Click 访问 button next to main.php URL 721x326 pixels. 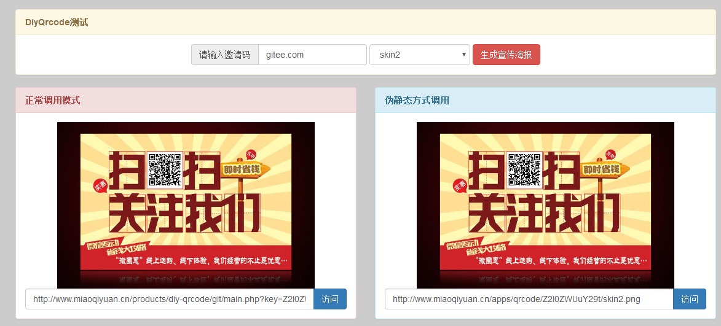pyautogui.click(x=330, y=299)
